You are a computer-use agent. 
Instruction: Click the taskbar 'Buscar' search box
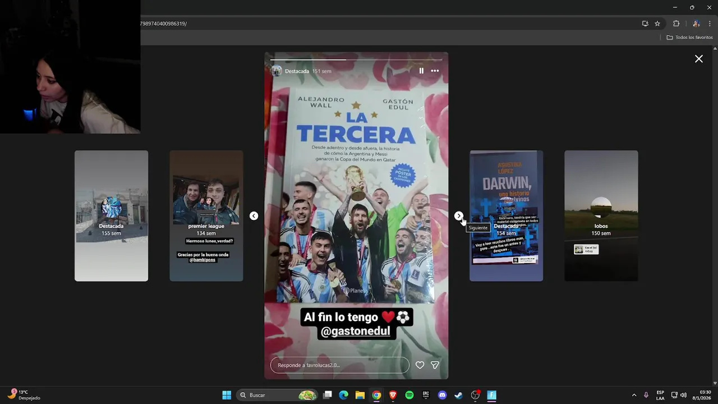[277, 395]
